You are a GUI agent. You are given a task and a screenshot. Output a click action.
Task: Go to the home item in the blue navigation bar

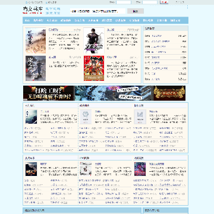point(27,20)
